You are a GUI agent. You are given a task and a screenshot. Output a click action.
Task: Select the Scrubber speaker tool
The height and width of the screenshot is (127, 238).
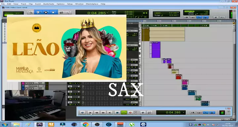pyautogui.click(x=61, y=13)
